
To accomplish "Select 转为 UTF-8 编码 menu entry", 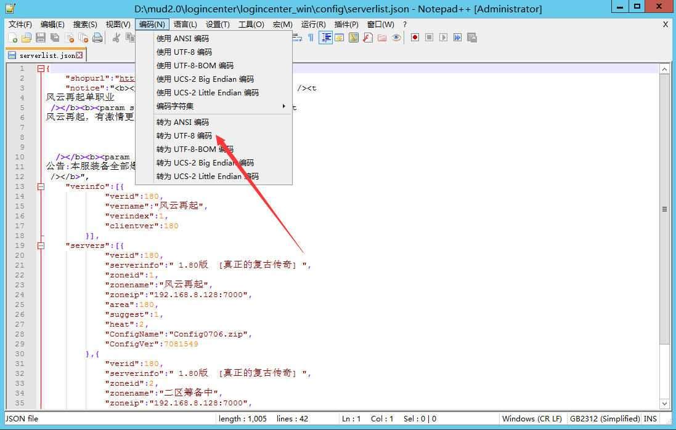I will click(184, 136).
